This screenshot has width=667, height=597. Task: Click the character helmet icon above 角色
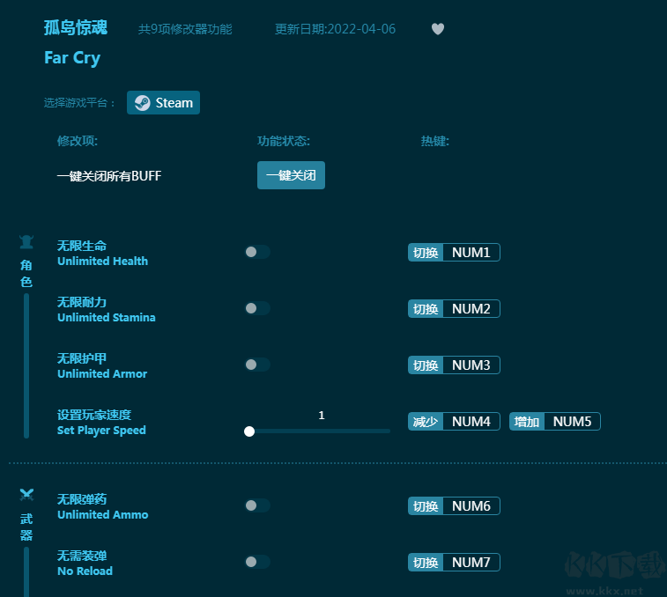(x=26, y=241)
